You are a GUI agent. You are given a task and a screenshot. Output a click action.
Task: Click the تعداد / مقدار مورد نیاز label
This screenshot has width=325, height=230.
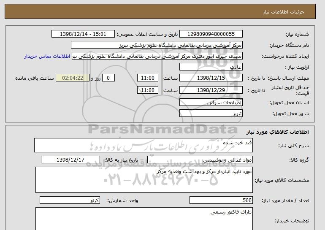(x=285, y=200)
